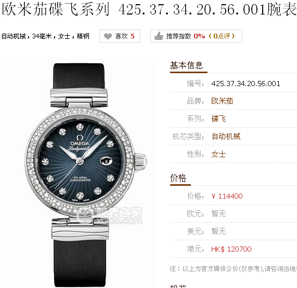Like the watch with 喜欢 button
This screenshot has height=288, width=297.
pos(120,36)
